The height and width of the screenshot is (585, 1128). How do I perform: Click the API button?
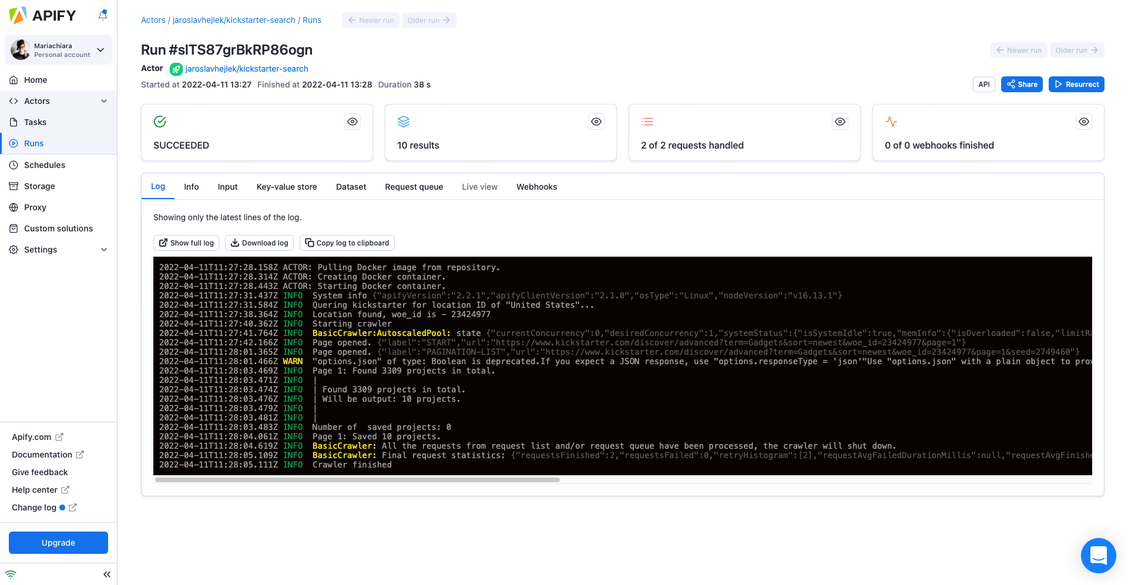[x=984, y=85]
